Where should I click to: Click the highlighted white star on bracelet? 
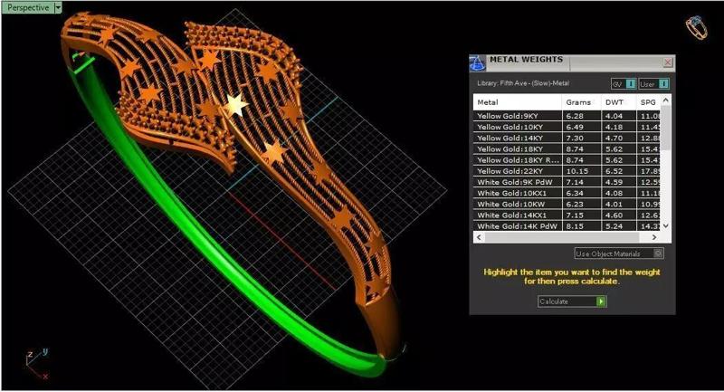pos(236,104)
